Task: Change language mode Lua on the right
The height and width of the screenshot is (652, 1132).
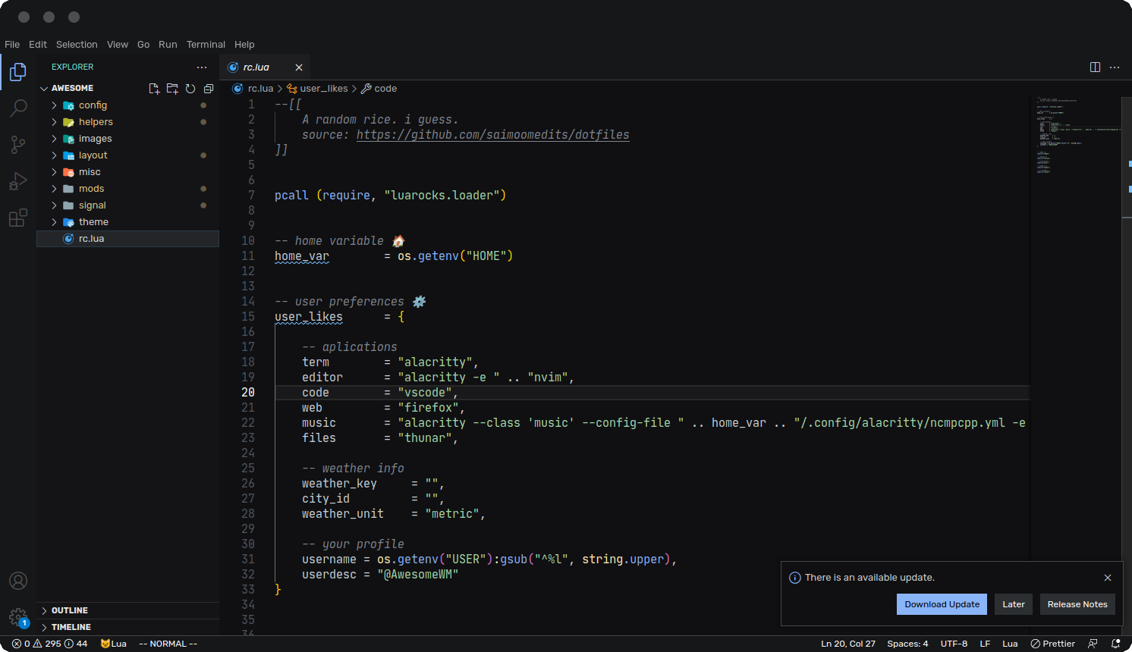Action: pyautogui.click(x=1010, y=644)
